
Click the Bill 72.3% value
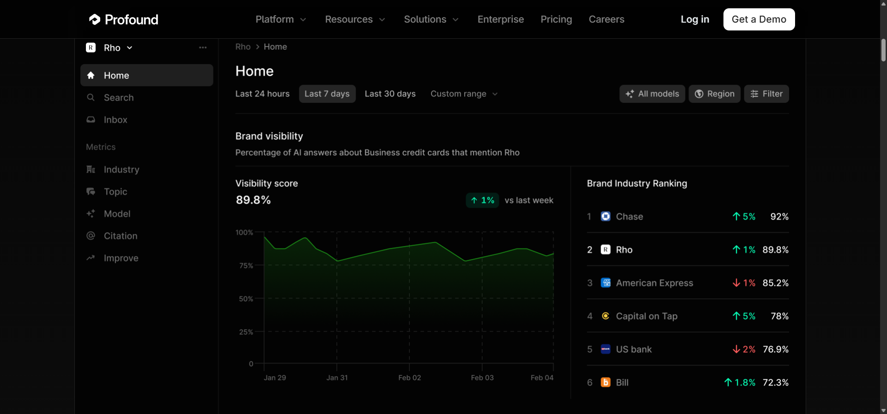click(776, 383)
